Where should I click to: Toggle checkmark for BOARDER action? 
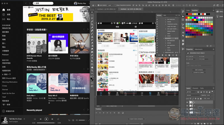(157, 38)
